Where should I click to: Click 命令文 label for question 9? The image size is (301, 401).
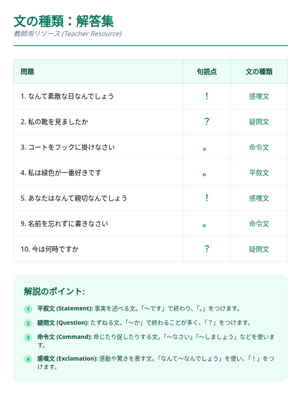coord(259,224)
